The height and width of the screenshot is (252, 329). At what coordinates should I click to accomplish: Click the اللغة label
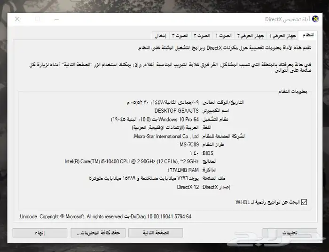pyautogui.click(x=206, y=128)
